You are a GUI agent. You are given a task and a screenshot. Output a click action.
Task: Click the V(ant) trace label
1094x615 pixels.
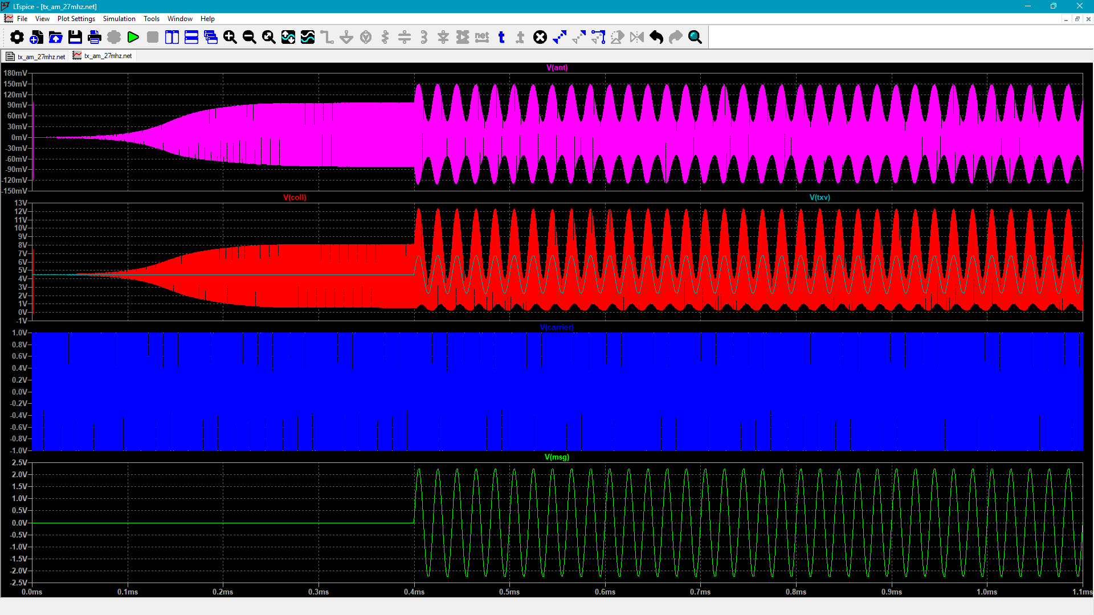[557, 68]
